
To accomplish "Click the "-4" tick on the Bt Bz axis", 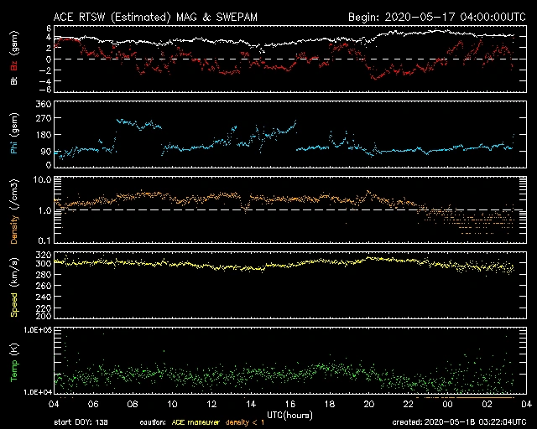I will coord(45,81).
